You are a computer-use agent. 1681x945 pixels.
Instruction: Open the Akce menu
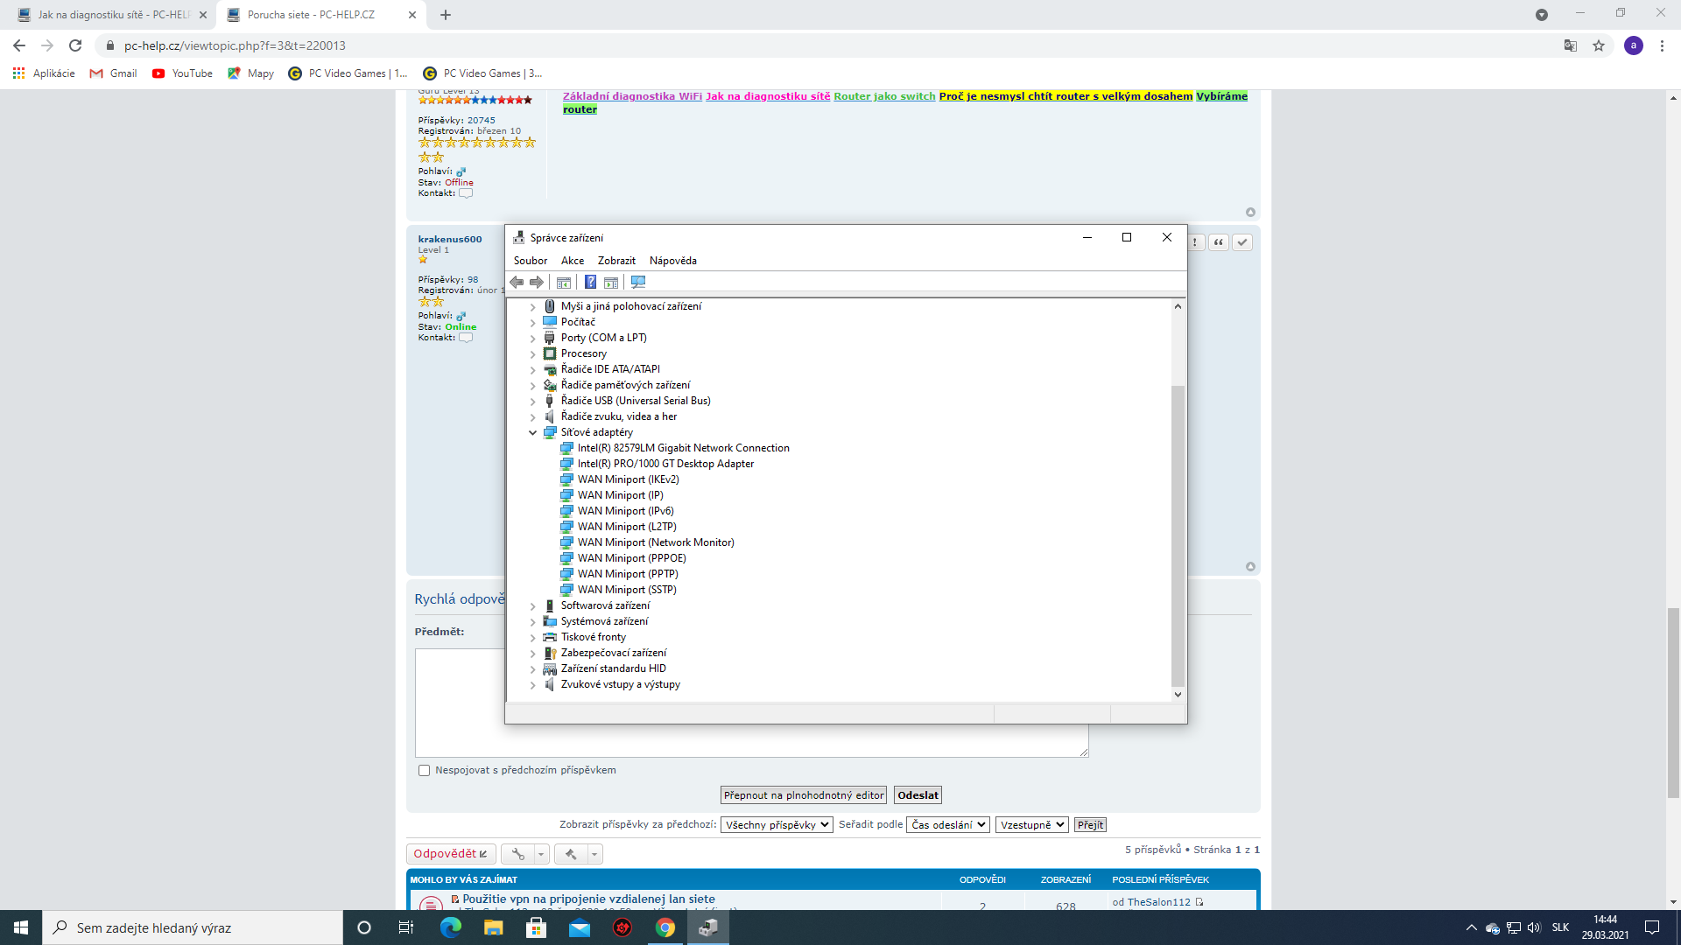point(573,261)
